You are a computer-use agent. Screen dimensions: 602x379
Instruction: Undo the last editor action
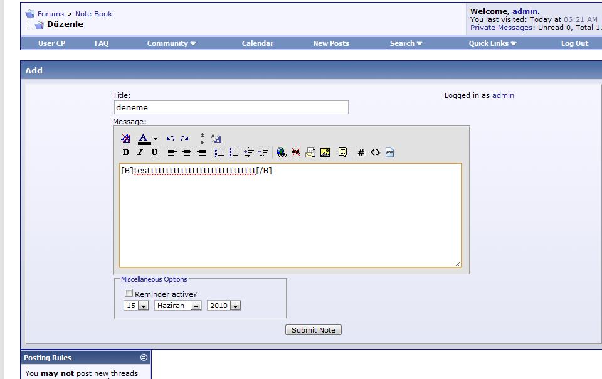point(170,139)
